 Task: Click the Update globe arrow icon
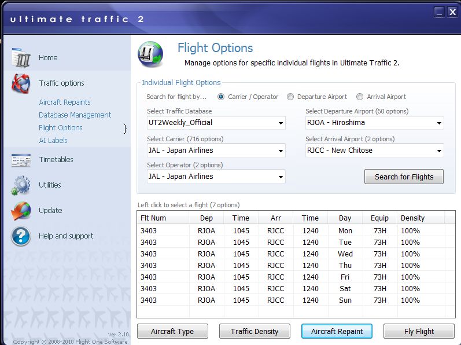click(x=21, y=211)
